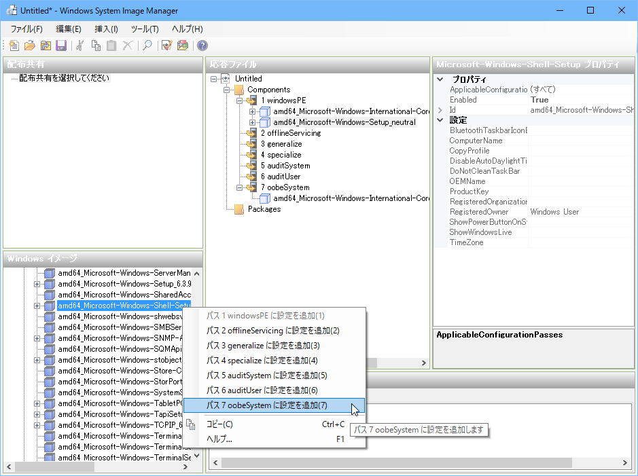Click the ServerMan component cube icon
The height and width of the screenshot is (476, 638).
tap(50, 273)
